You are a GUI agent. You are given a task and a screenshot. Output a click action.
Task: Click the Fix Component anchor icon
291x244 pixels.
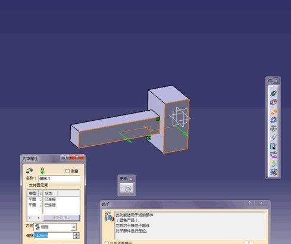tap(273, 129)
